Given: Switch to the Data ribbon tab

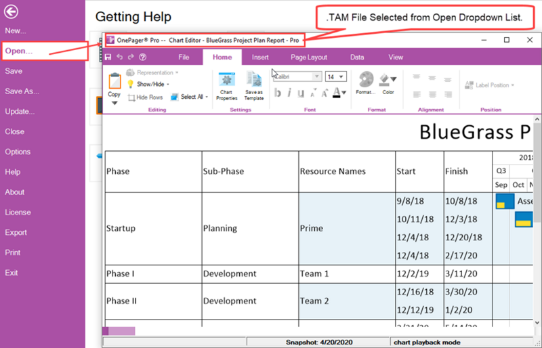Looking at the screenshot, I should pos(357,58).
